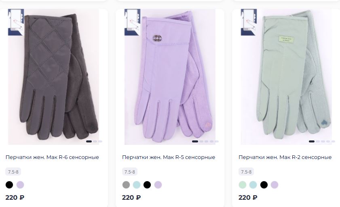Open 'Перчатки жен. Мак R-5 сенсорные' link
The height and width of the screenshot is (207, 340).
[169, 157]
